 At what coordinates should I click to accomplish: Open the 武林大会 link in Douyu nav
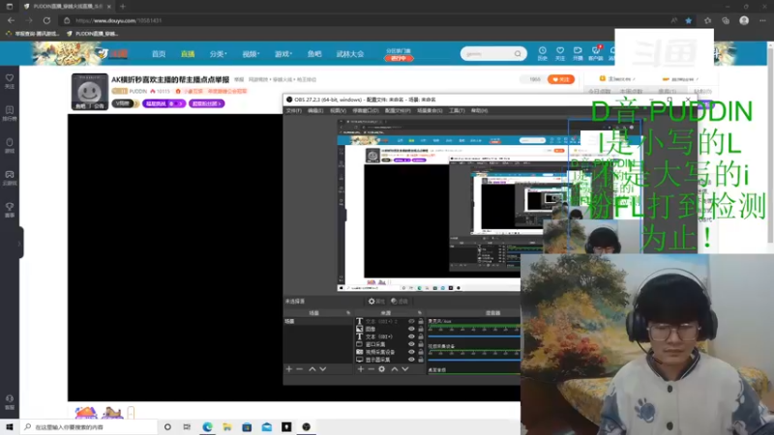pos(350,54)
